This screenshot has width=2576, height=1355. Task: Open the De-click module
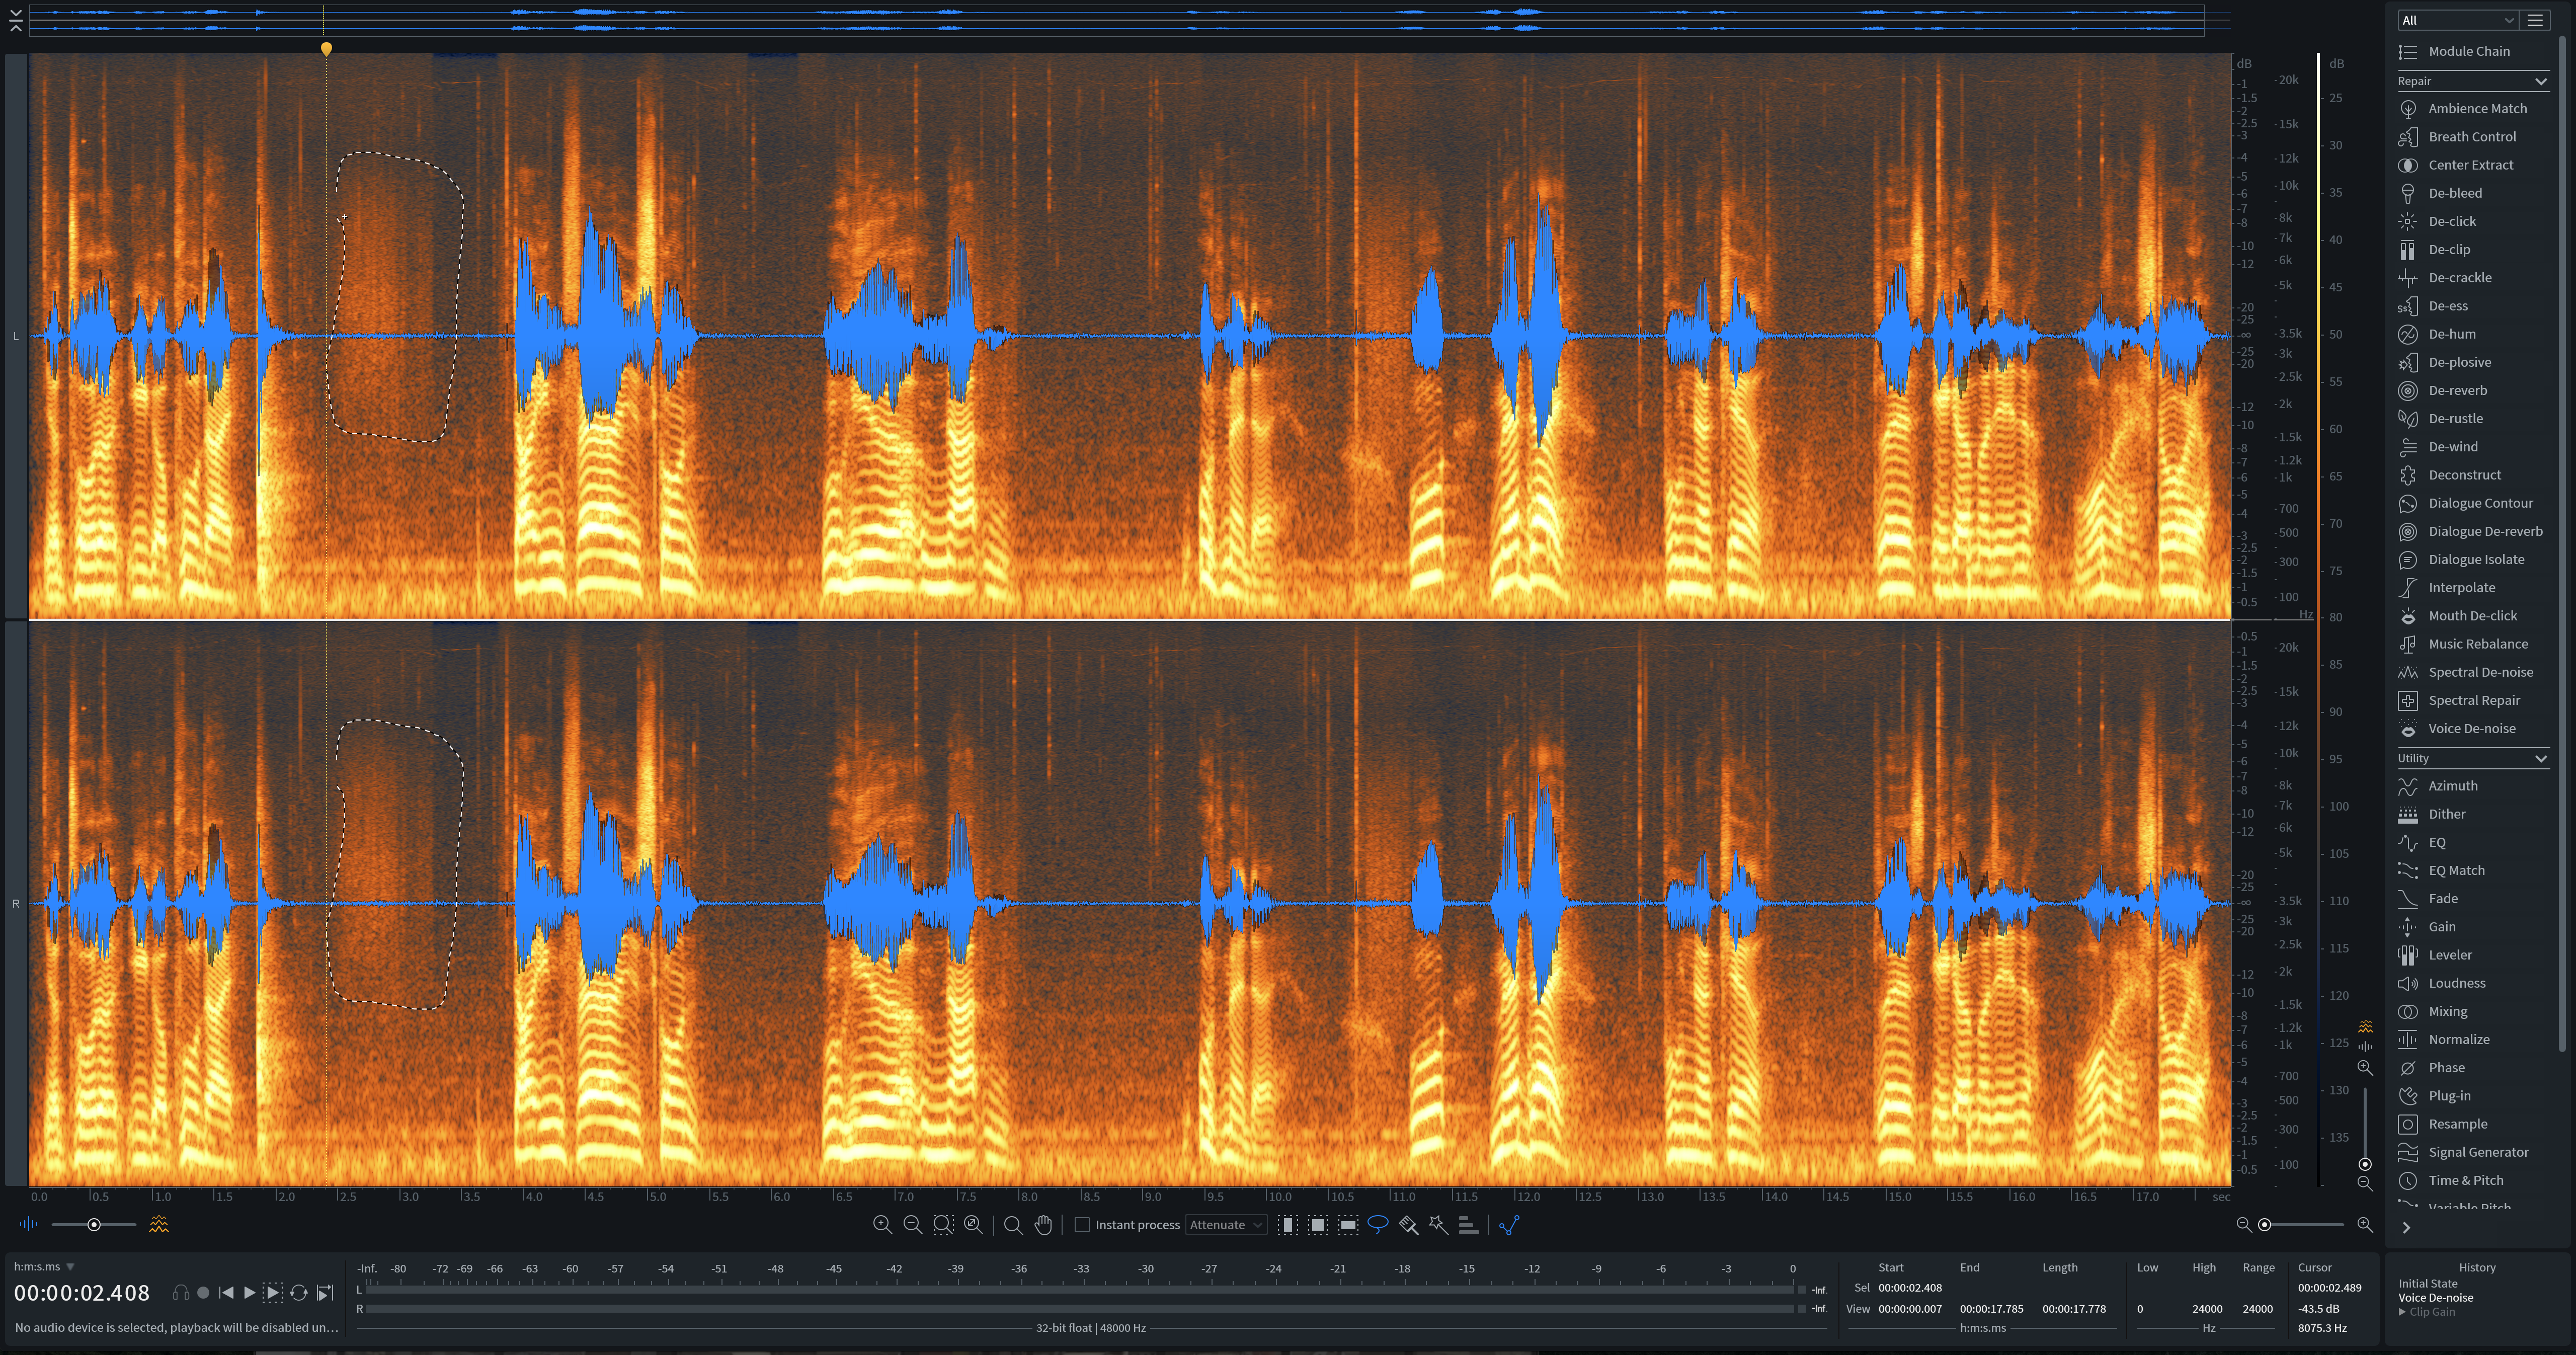click(x=2452, y=221)
